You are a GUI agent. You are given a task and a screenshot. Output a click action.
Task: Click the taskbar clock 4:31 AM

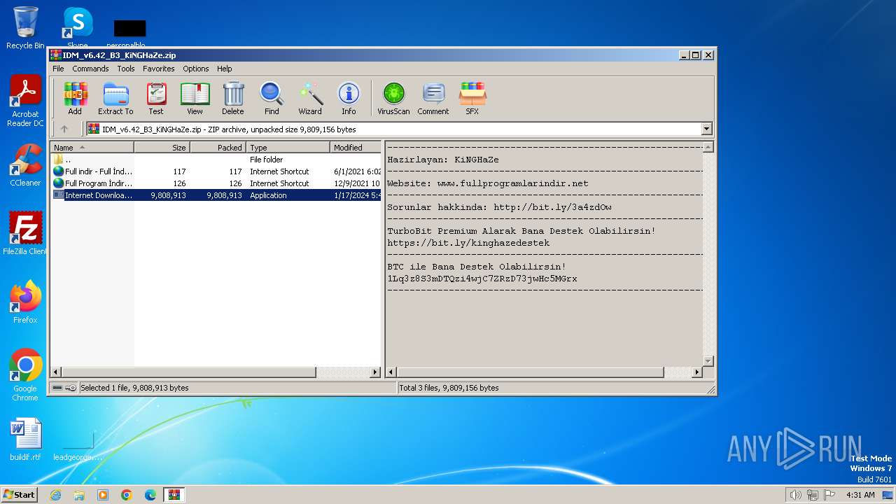point(860,495)
